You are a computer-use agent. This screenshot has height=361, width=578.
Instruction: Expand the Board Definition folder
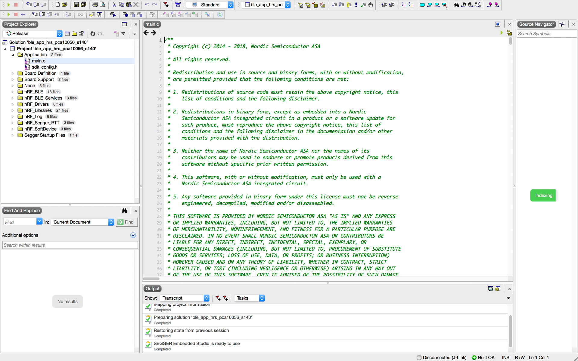tap(12, 73)
